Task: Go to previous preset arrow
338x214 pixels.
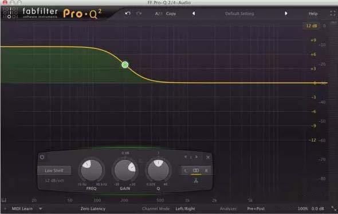Action: (x=194, y=13)
